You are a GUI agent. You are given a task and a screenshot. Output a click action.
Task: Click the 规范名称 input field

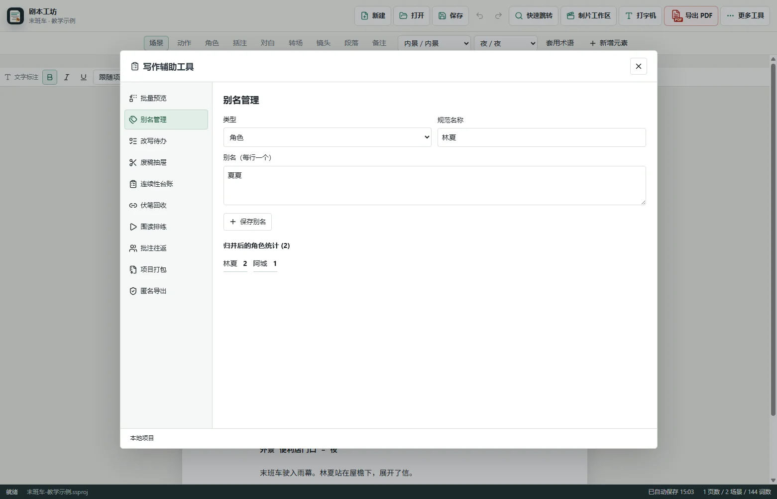pos(542,137)
